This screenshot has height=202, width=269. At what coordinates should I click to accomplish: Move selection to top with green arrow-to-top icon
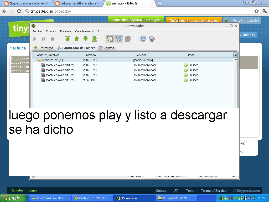tap(68, 39)
